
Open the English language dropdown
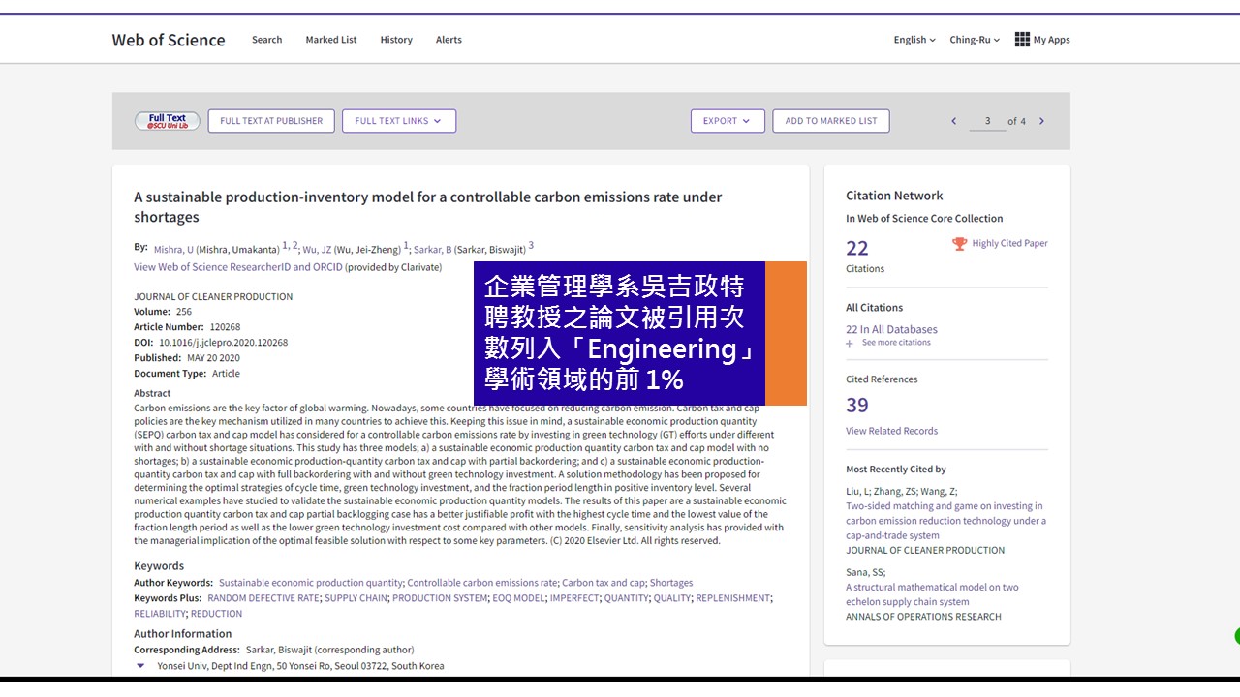pyautogui.click(x=914, y=40)
